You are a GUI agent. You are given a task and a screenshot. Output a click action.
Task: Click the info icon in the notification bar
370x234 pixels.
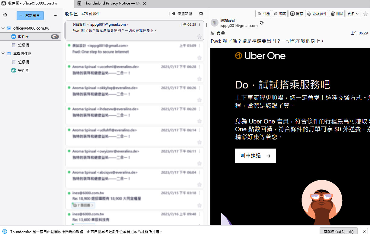pos(5,232)
